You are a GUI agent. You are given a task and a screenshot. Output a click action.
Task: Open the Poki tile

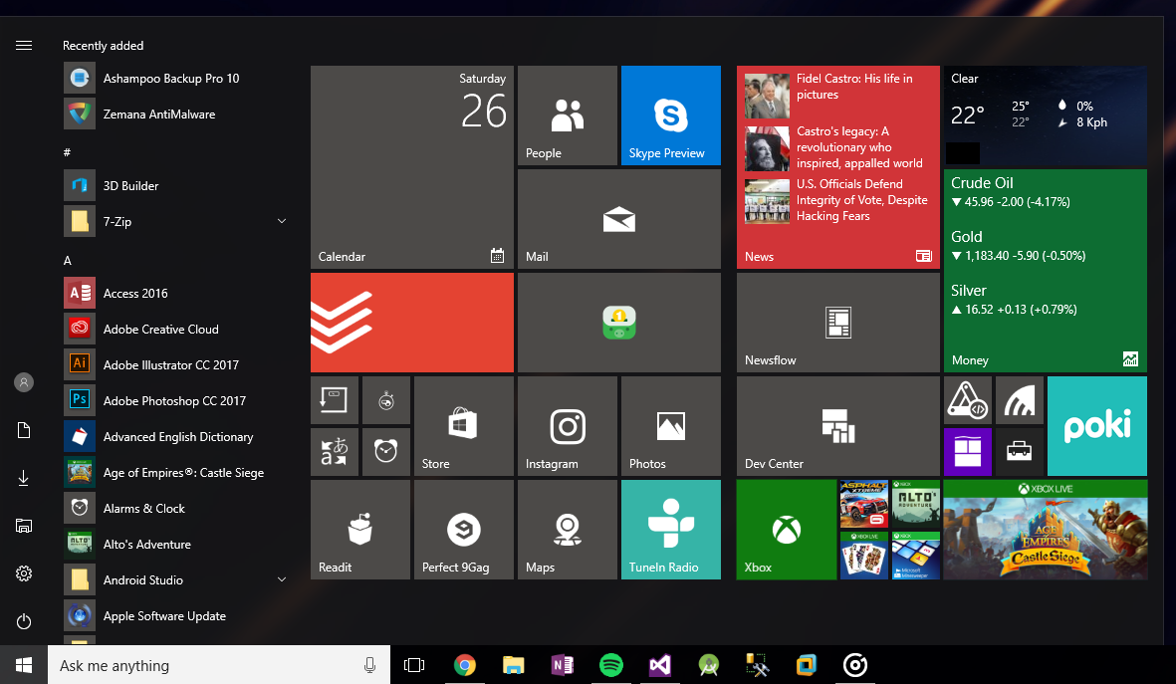pos(1096,426)
